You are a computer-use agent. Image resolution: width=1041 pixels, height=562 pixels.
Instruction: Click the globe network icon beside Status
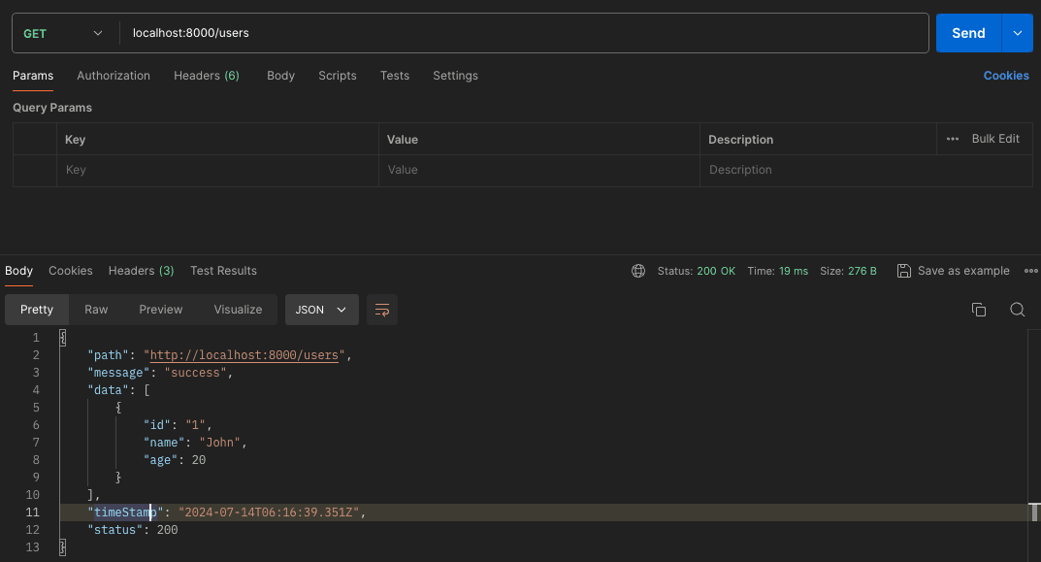pyautogui.click(x=638, y=271)
